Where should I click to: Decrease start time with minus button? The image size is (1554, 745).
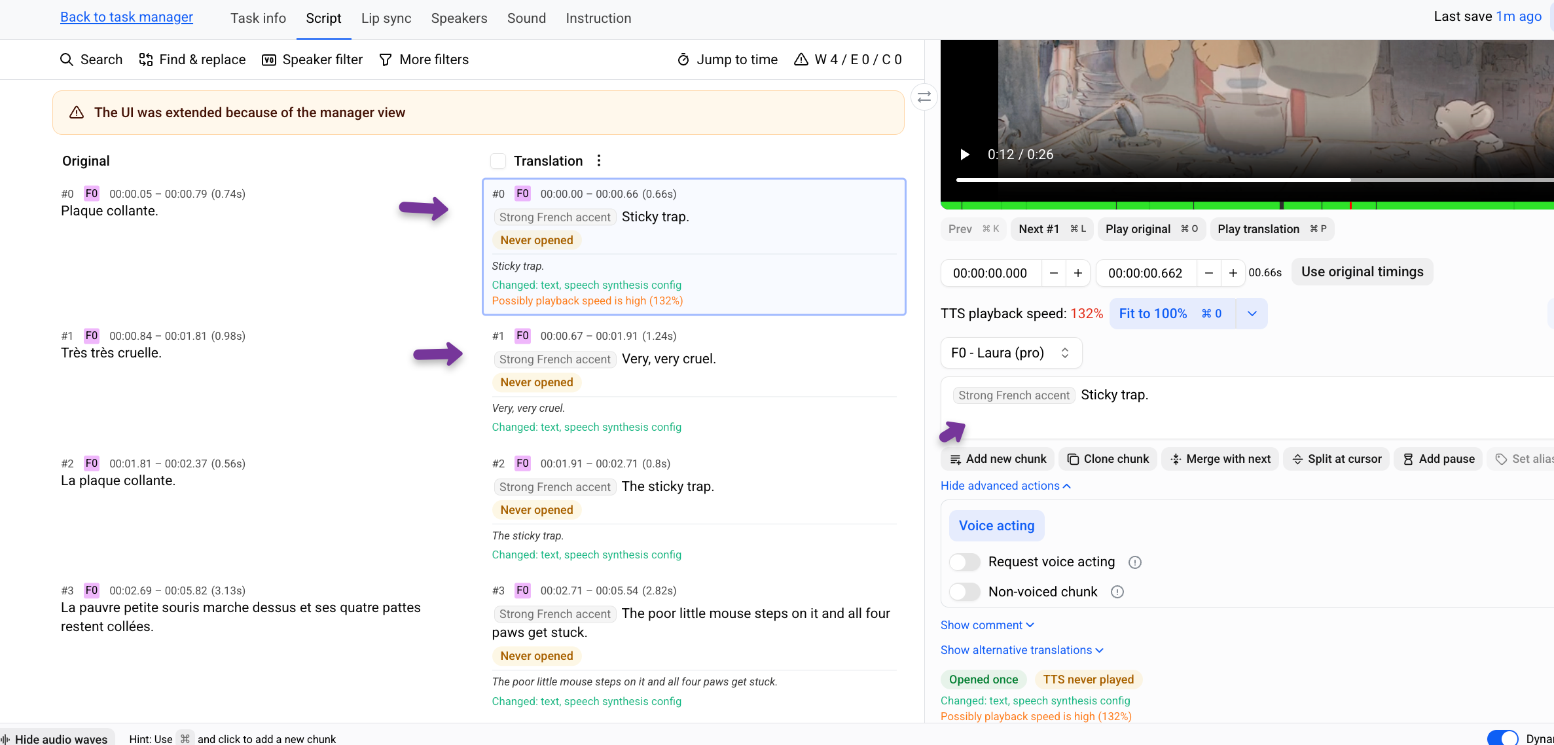pos(1053,273)
